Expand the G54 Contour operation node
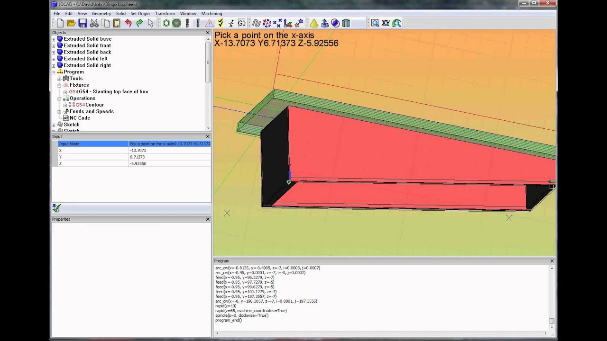The height and width of the screenshot is (341, 607). pyautogui.click(x=65, y=106)
